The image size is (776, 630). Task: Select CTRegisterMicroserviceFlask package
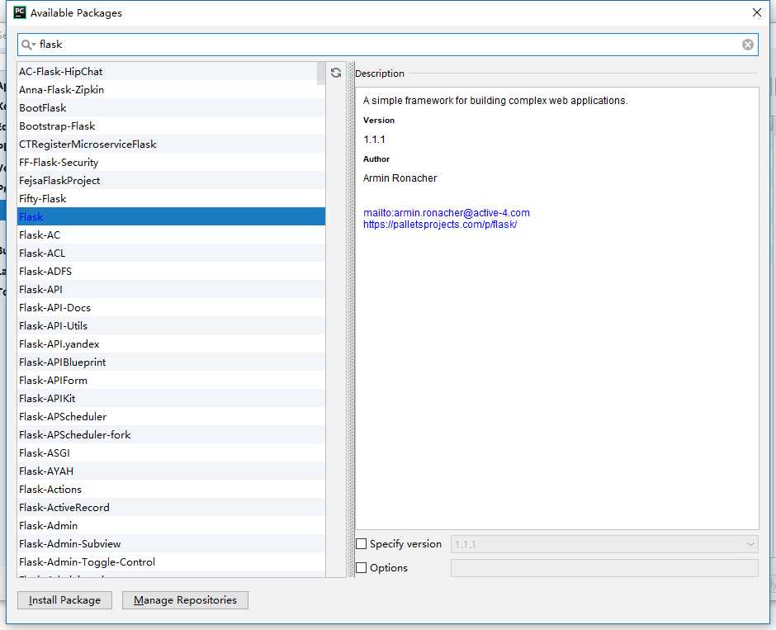171,144
